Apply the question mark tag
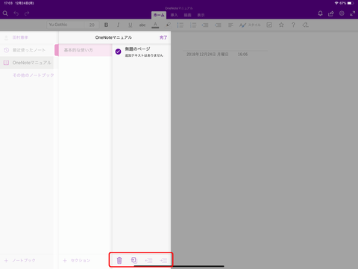358x269 pixels. tap(293, 25)
